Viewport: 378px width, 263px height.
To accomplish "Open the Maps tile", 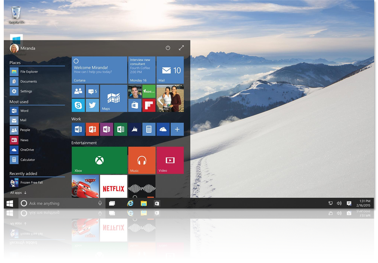I will coord(113,98).
